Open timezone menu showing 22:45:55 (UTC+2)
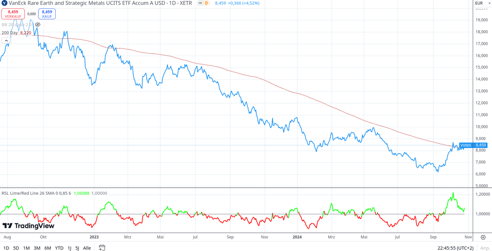The image size is (492, 251). pyautogui.click(x=456, y=248)
